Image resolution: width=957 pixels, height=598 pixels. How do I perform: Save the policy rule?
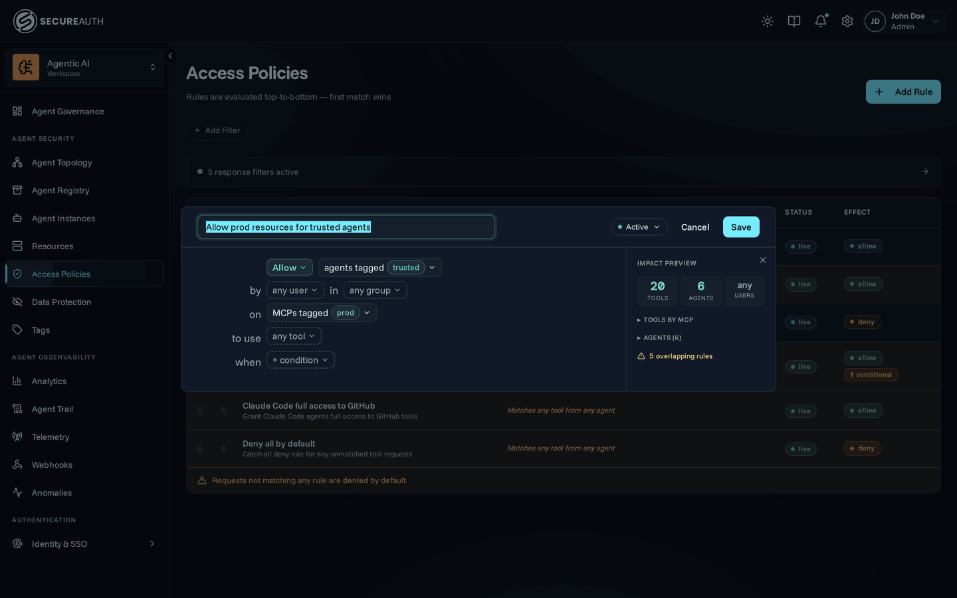pyautogui.click(x=741, y=227)
